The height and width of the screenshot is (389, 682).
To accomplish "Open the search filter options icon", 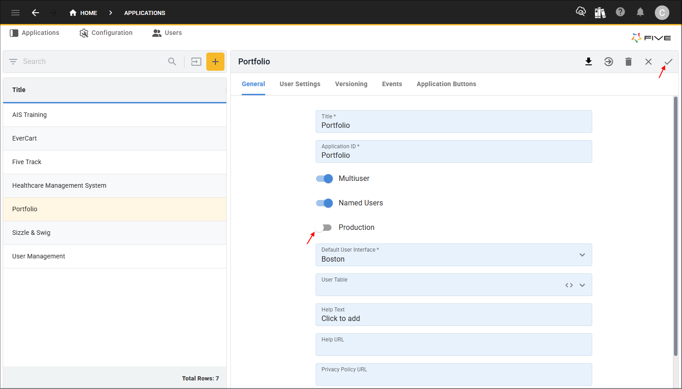I will 13,62.
